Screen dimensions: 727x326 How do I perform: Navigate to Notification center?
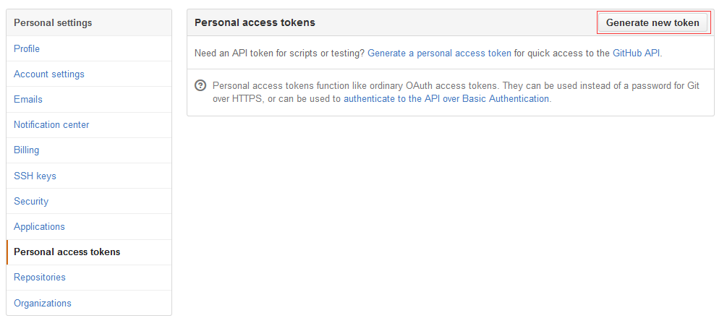[x=51, y=124]
